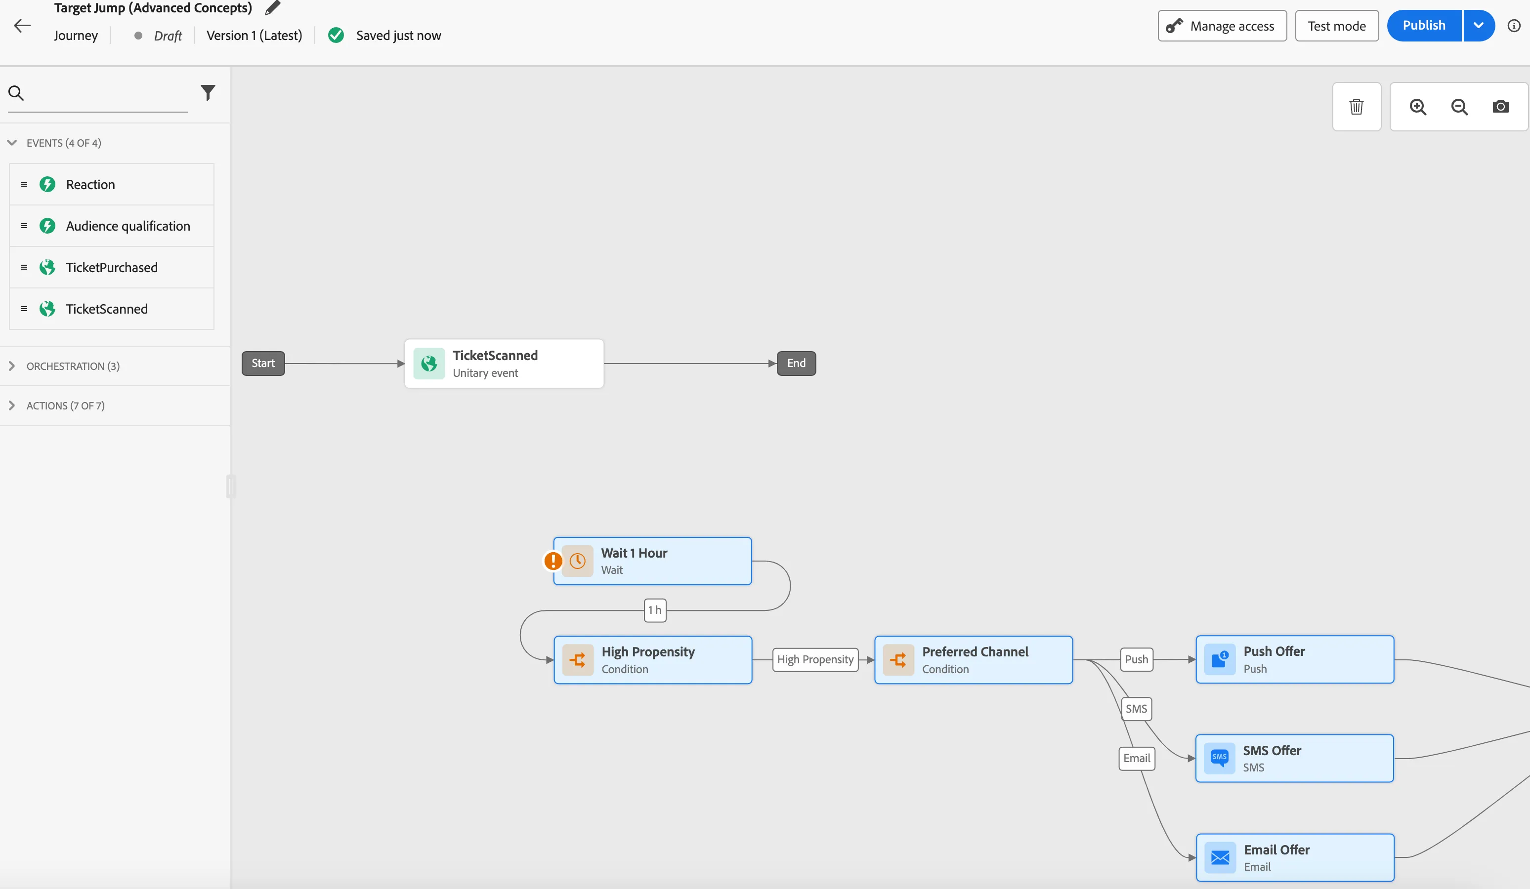Screen dimensions: 1530x889
Task: Open the Publish dropdown arrow
Action: tap(1479, 26)
